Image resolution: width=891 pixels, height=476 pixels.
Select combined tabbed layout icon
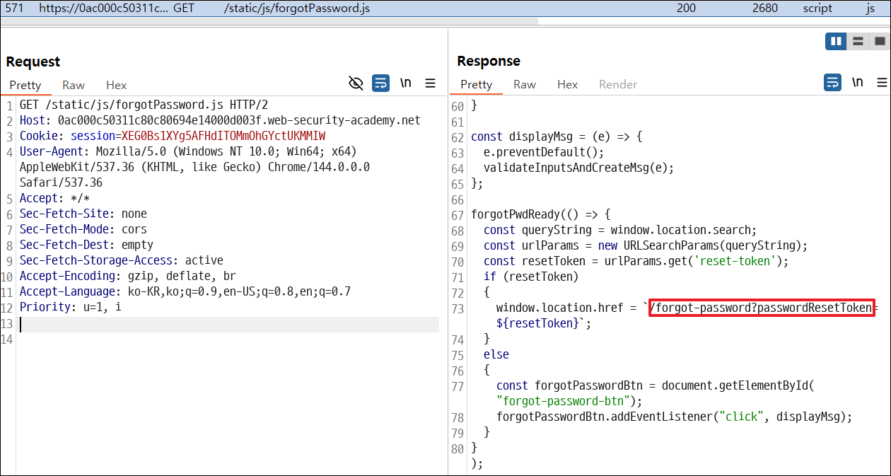click(878, 41)
